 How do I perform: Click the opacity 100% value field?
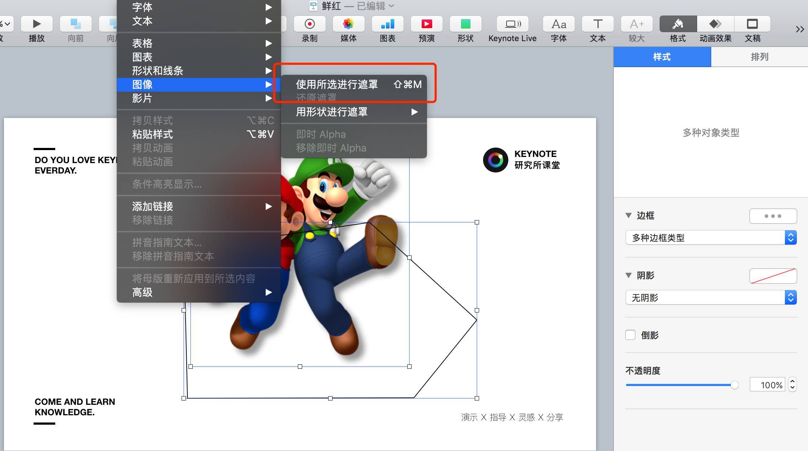pos(768,385)
